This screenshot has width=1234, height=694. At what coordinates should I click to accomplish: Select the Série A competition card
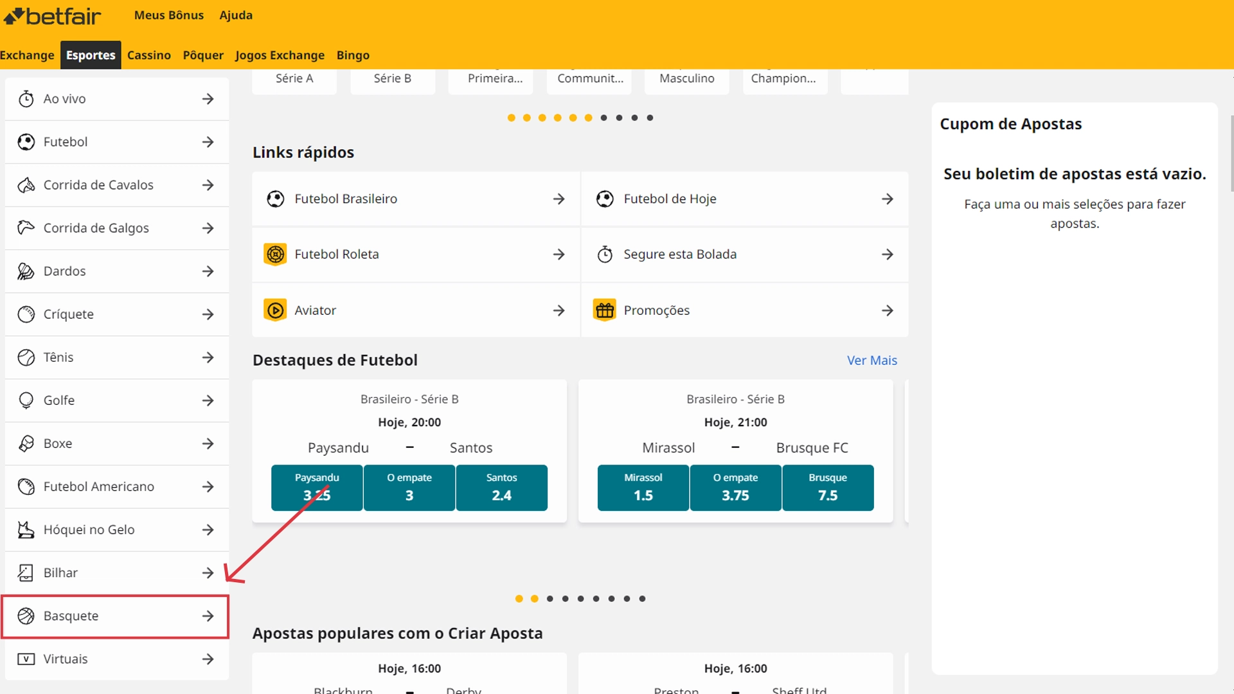[294, 82]
